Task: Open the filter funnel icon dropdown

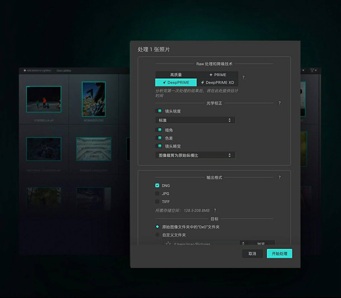Action: [x=313, y=70]
